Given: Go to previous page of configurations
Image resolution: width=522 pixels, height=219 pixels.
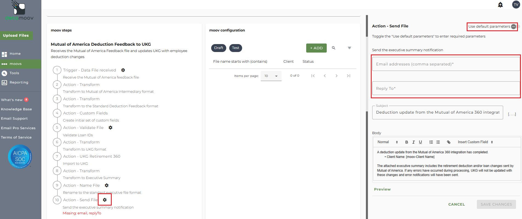Looking at the screenshot, I should click(325, 76).
